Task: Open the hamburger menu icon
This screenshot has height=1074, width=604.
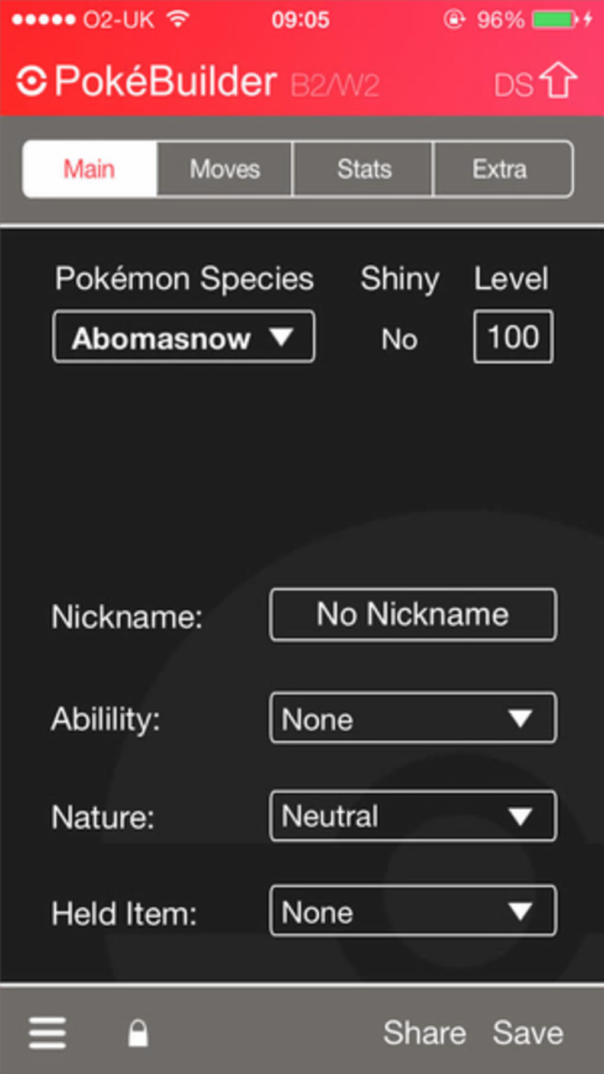Action: pyautogui.click(x=47, y=1033)
